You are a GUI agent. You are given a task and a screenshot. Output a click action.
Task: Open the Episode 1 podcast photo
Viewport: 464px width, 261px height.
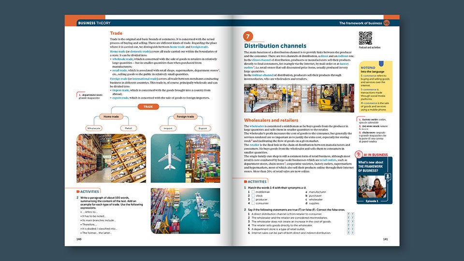(x=372, y=187)
